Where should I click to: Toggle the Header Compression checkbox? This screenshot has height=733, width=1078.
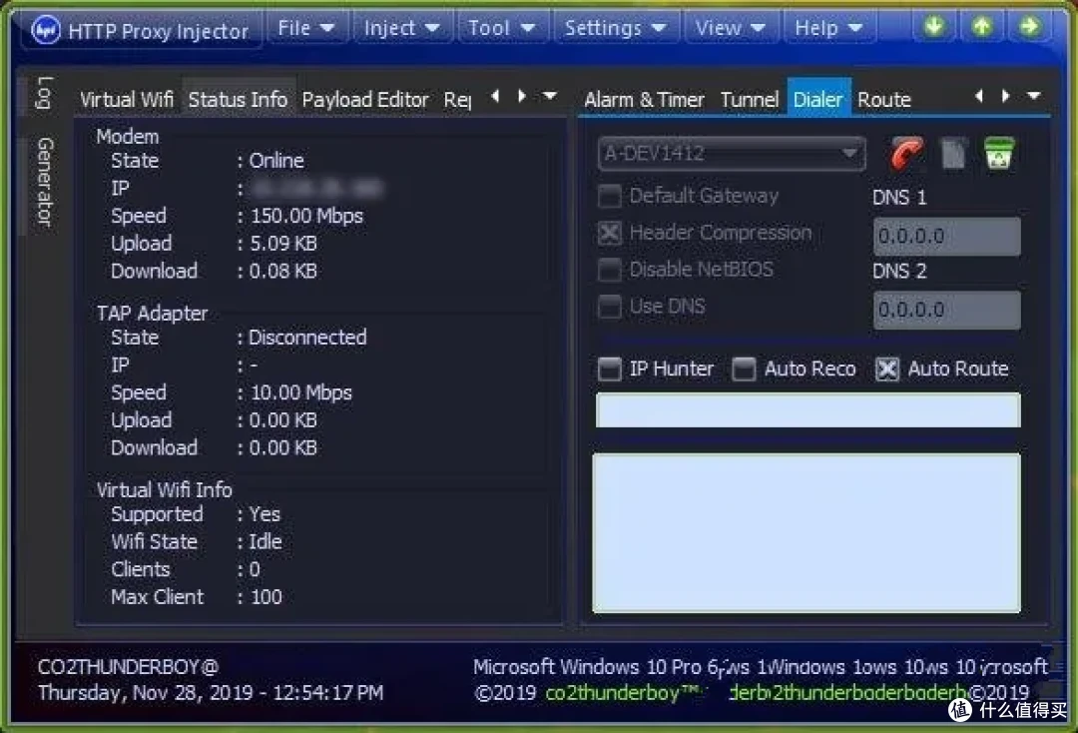(610, 233)
